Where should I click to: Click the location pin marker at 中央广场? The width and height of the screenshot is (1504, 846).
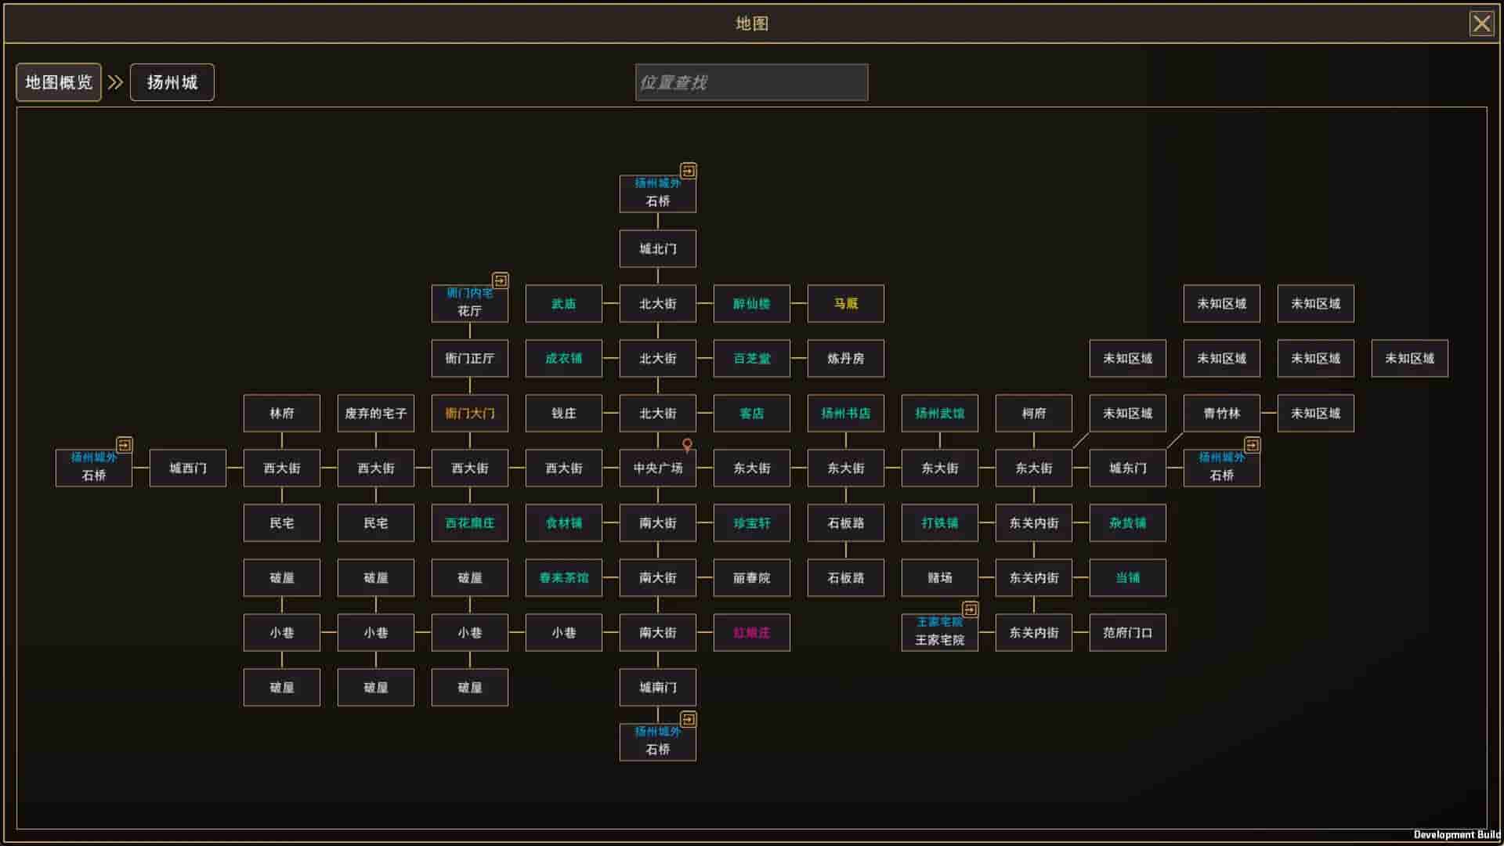(687, 445)
